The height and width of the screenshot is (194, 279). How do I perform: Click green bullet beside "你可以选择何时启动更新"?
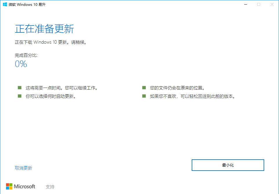[x=20, y=96]
